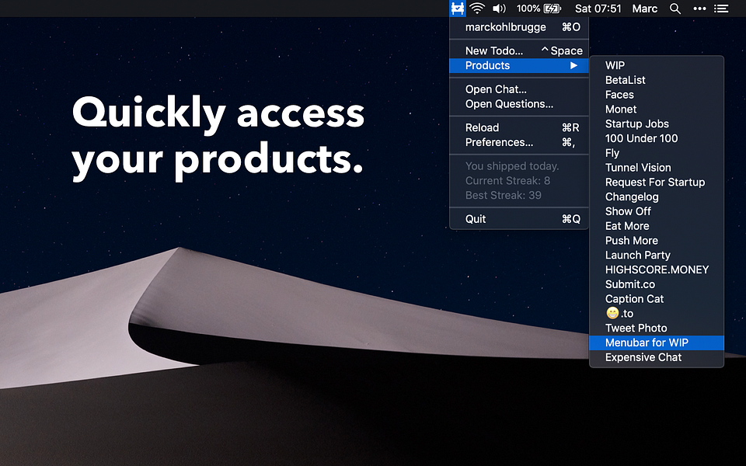Viewport: 746px width, 466px height.
Task: Open the battery status menu
Action: click(538, 9)
